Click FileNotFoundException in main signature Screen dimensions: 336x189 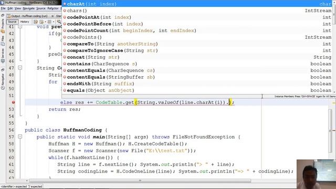204,136
